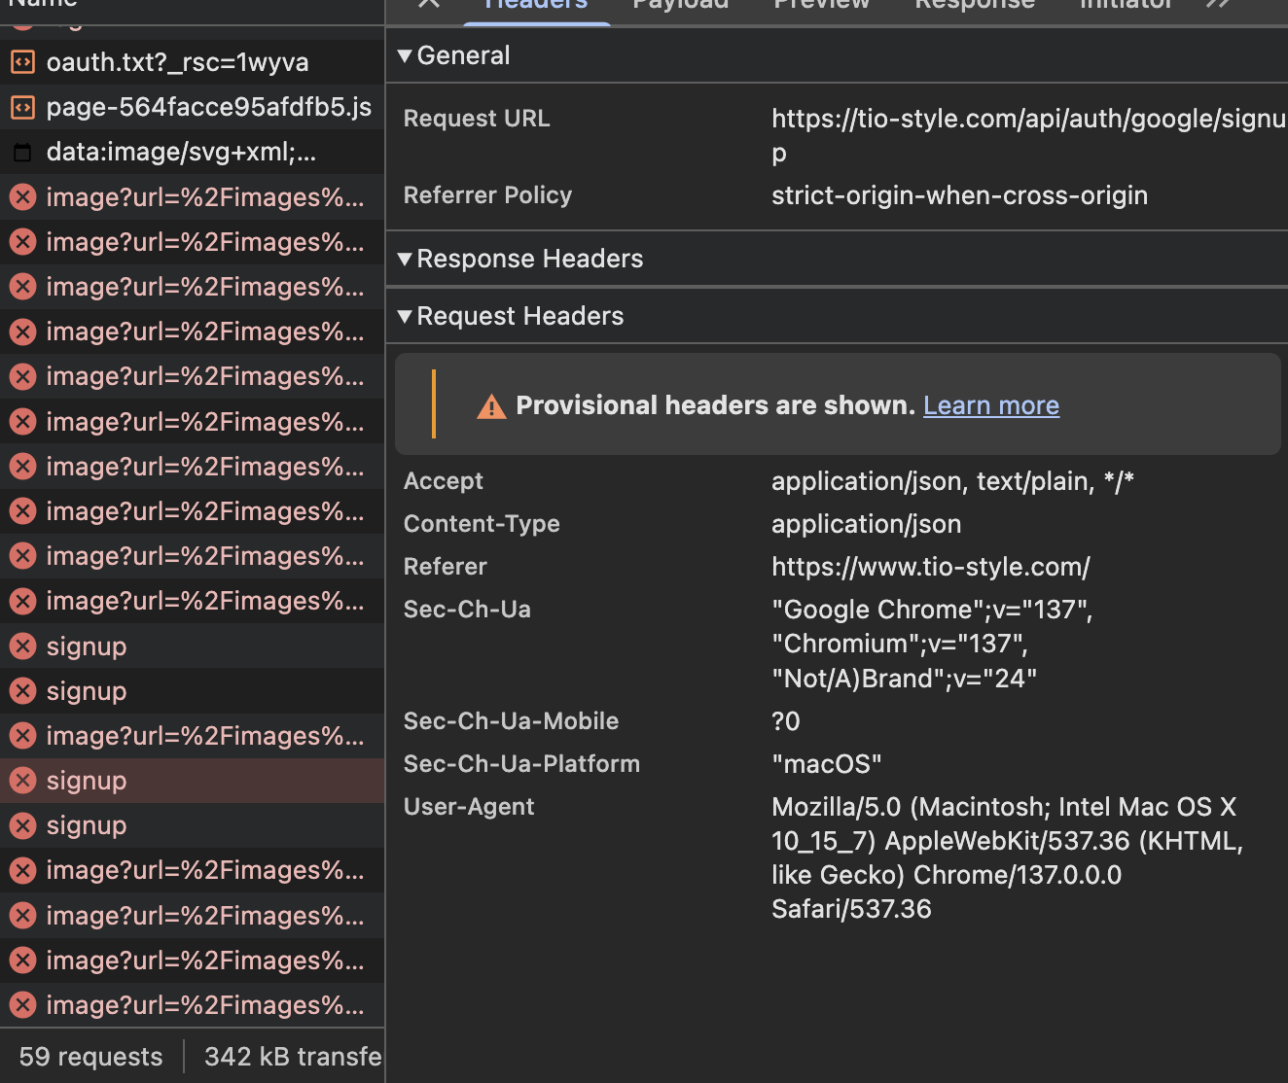This screenshot has width=1288, height=1083.
Task: Click the Provisional headers are shown message
Action: pos(715,405)
